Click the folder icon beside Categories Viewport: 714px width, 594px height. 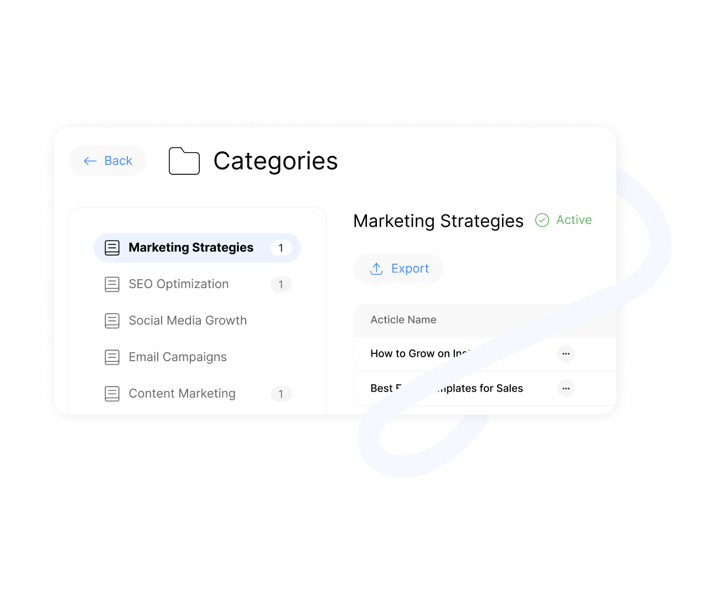[x=184, y=161]
